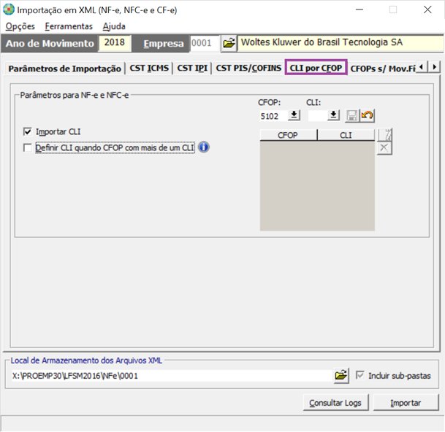Switch to CFOPs s/ Mov.Fi tab
Viewport: 445px width, 432px height.
click(x=383, y=69)
